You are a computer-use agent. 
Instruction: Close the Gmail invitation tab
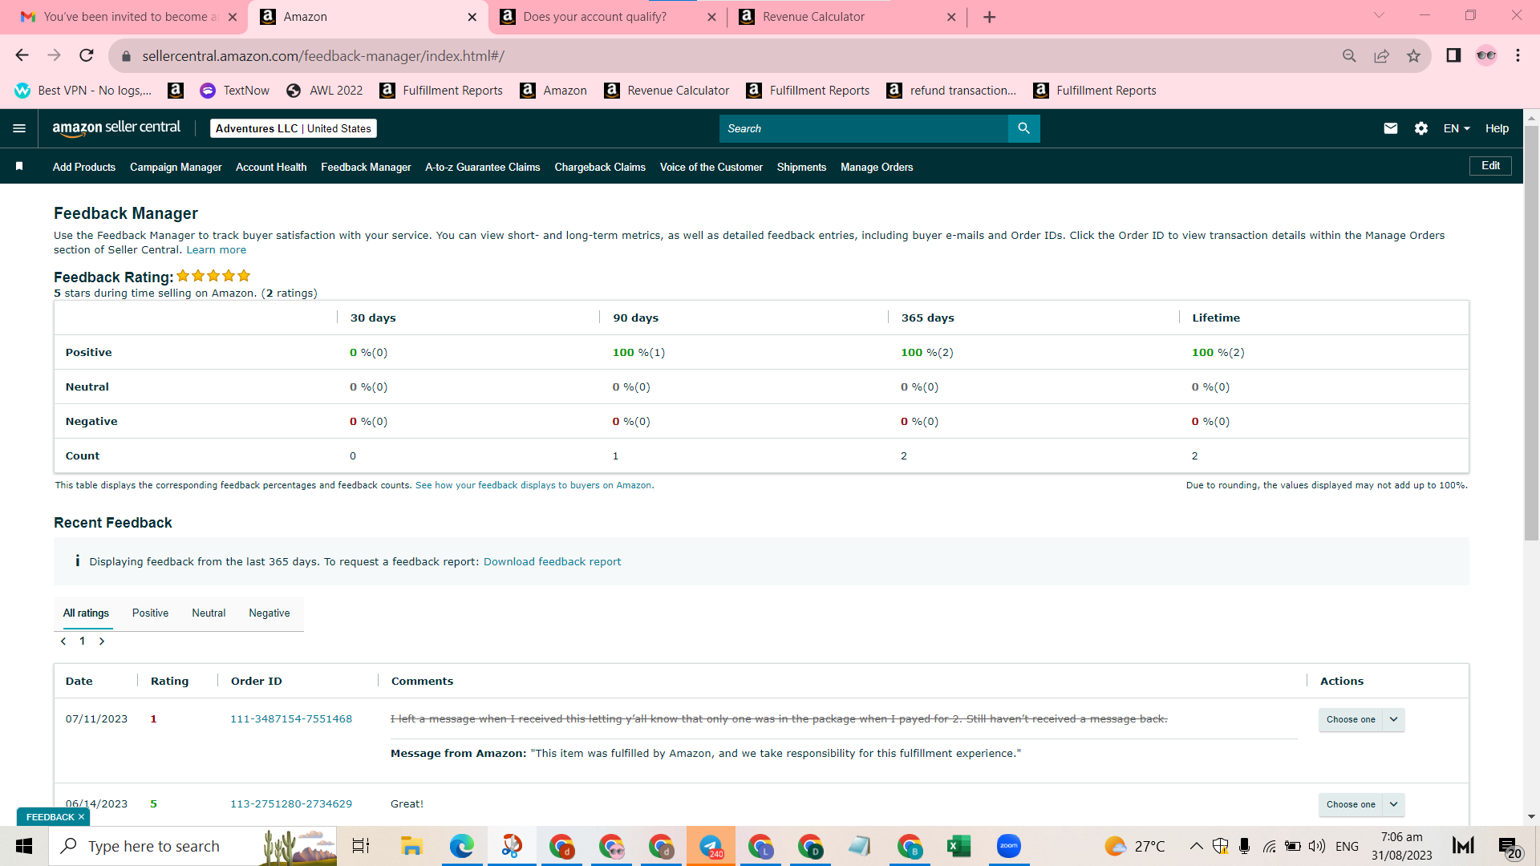[233, 17]
